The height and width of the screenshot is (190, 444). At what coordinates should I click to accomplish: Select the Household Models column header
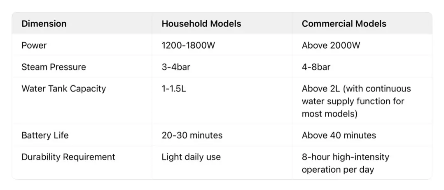click(x=201, y=24)
